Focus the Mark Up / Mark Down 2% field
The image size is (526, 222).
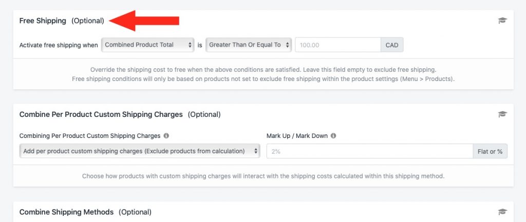click(370, 151)
